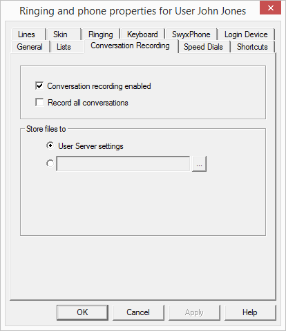Open Help for this dialog
The width and height of the screenshot is (286, 331).
click(x=250, y=312)
